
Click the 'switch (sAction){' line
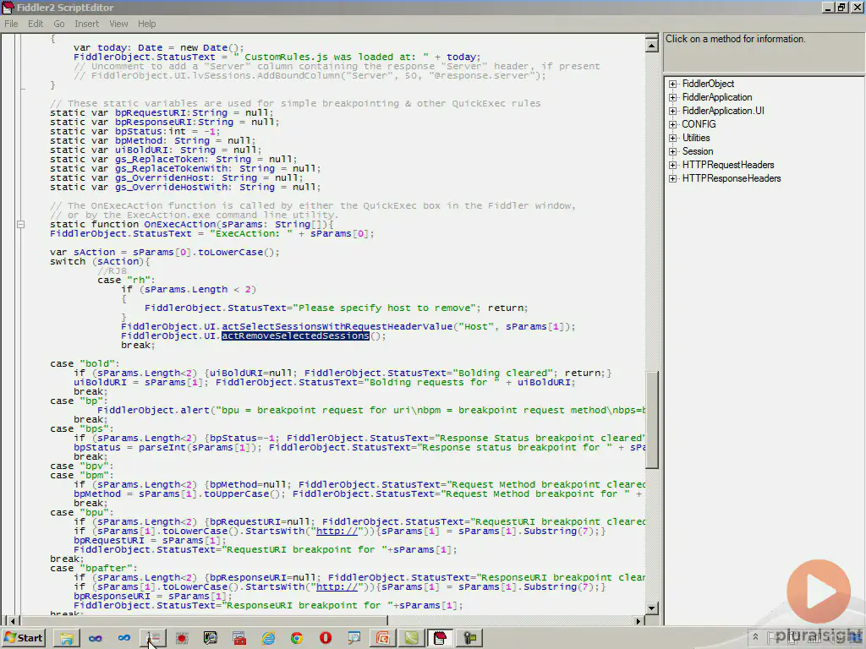pos(100,262)
